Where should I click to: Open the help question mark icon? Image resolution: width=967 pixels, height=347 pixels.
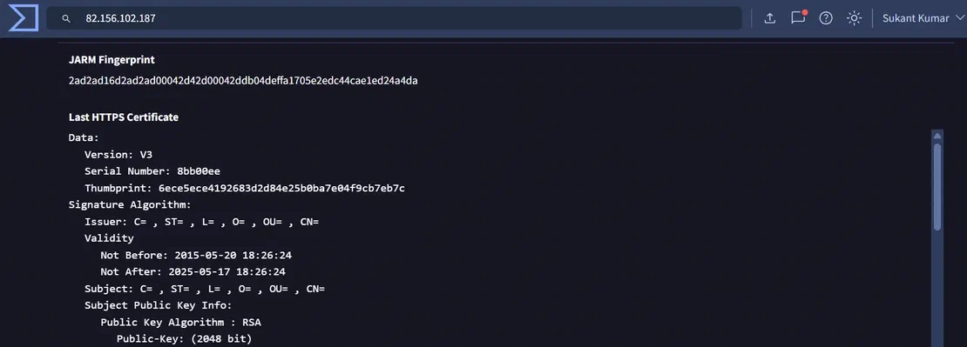pos(826,18)
